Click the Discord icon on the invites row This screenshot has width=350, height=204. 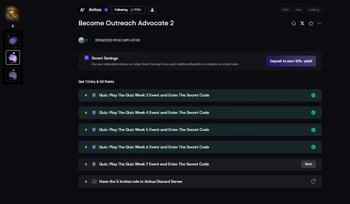94,181
